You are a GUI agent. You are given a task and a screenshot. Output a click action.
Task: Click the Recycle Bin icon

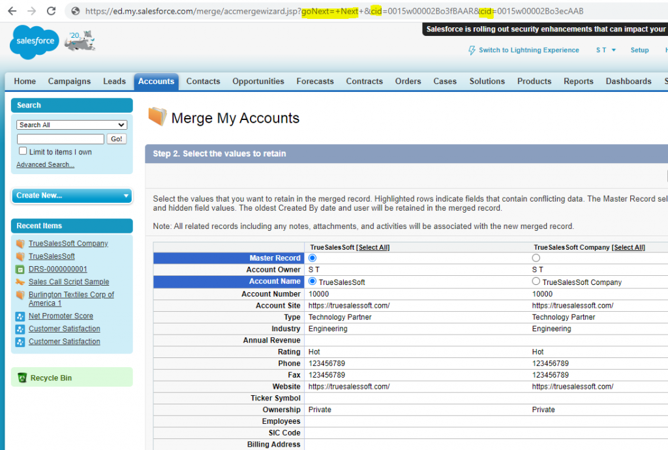[22, 378]
